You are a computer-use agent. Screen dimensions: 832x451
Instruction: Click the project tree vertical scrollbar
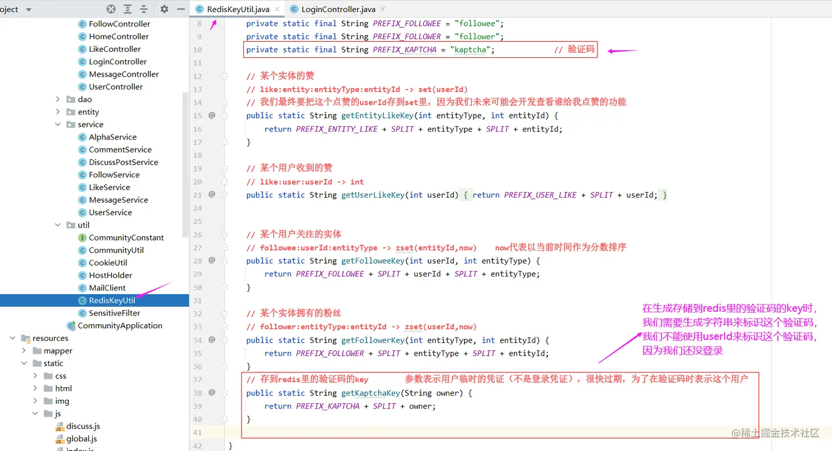click(185, 165)
